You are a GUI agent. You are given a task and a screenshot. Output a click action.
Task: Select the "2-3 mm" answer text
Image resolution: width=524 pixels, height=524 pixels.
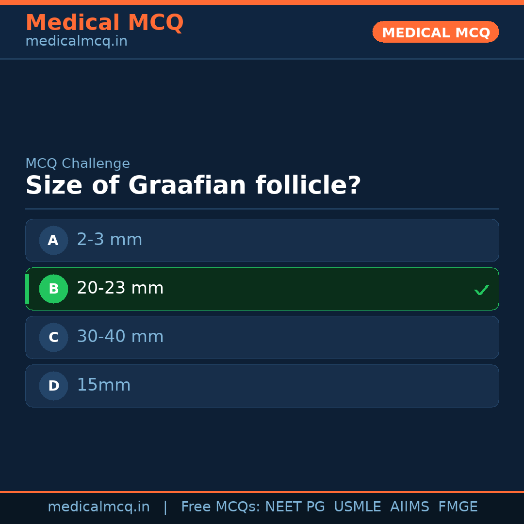110,240
